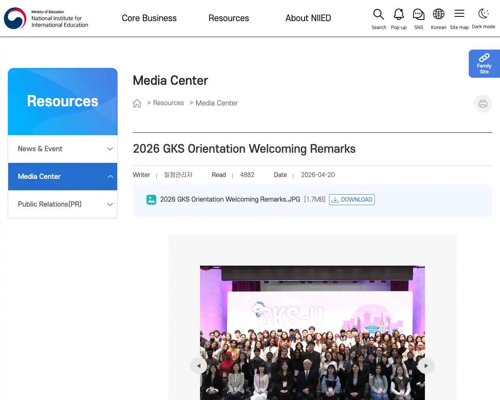This screenshot has width=500, height=400.
Task: Open 2026 GKS Orientation Welcoming Remarks.JPG file
Action: [x=230, y=199]
